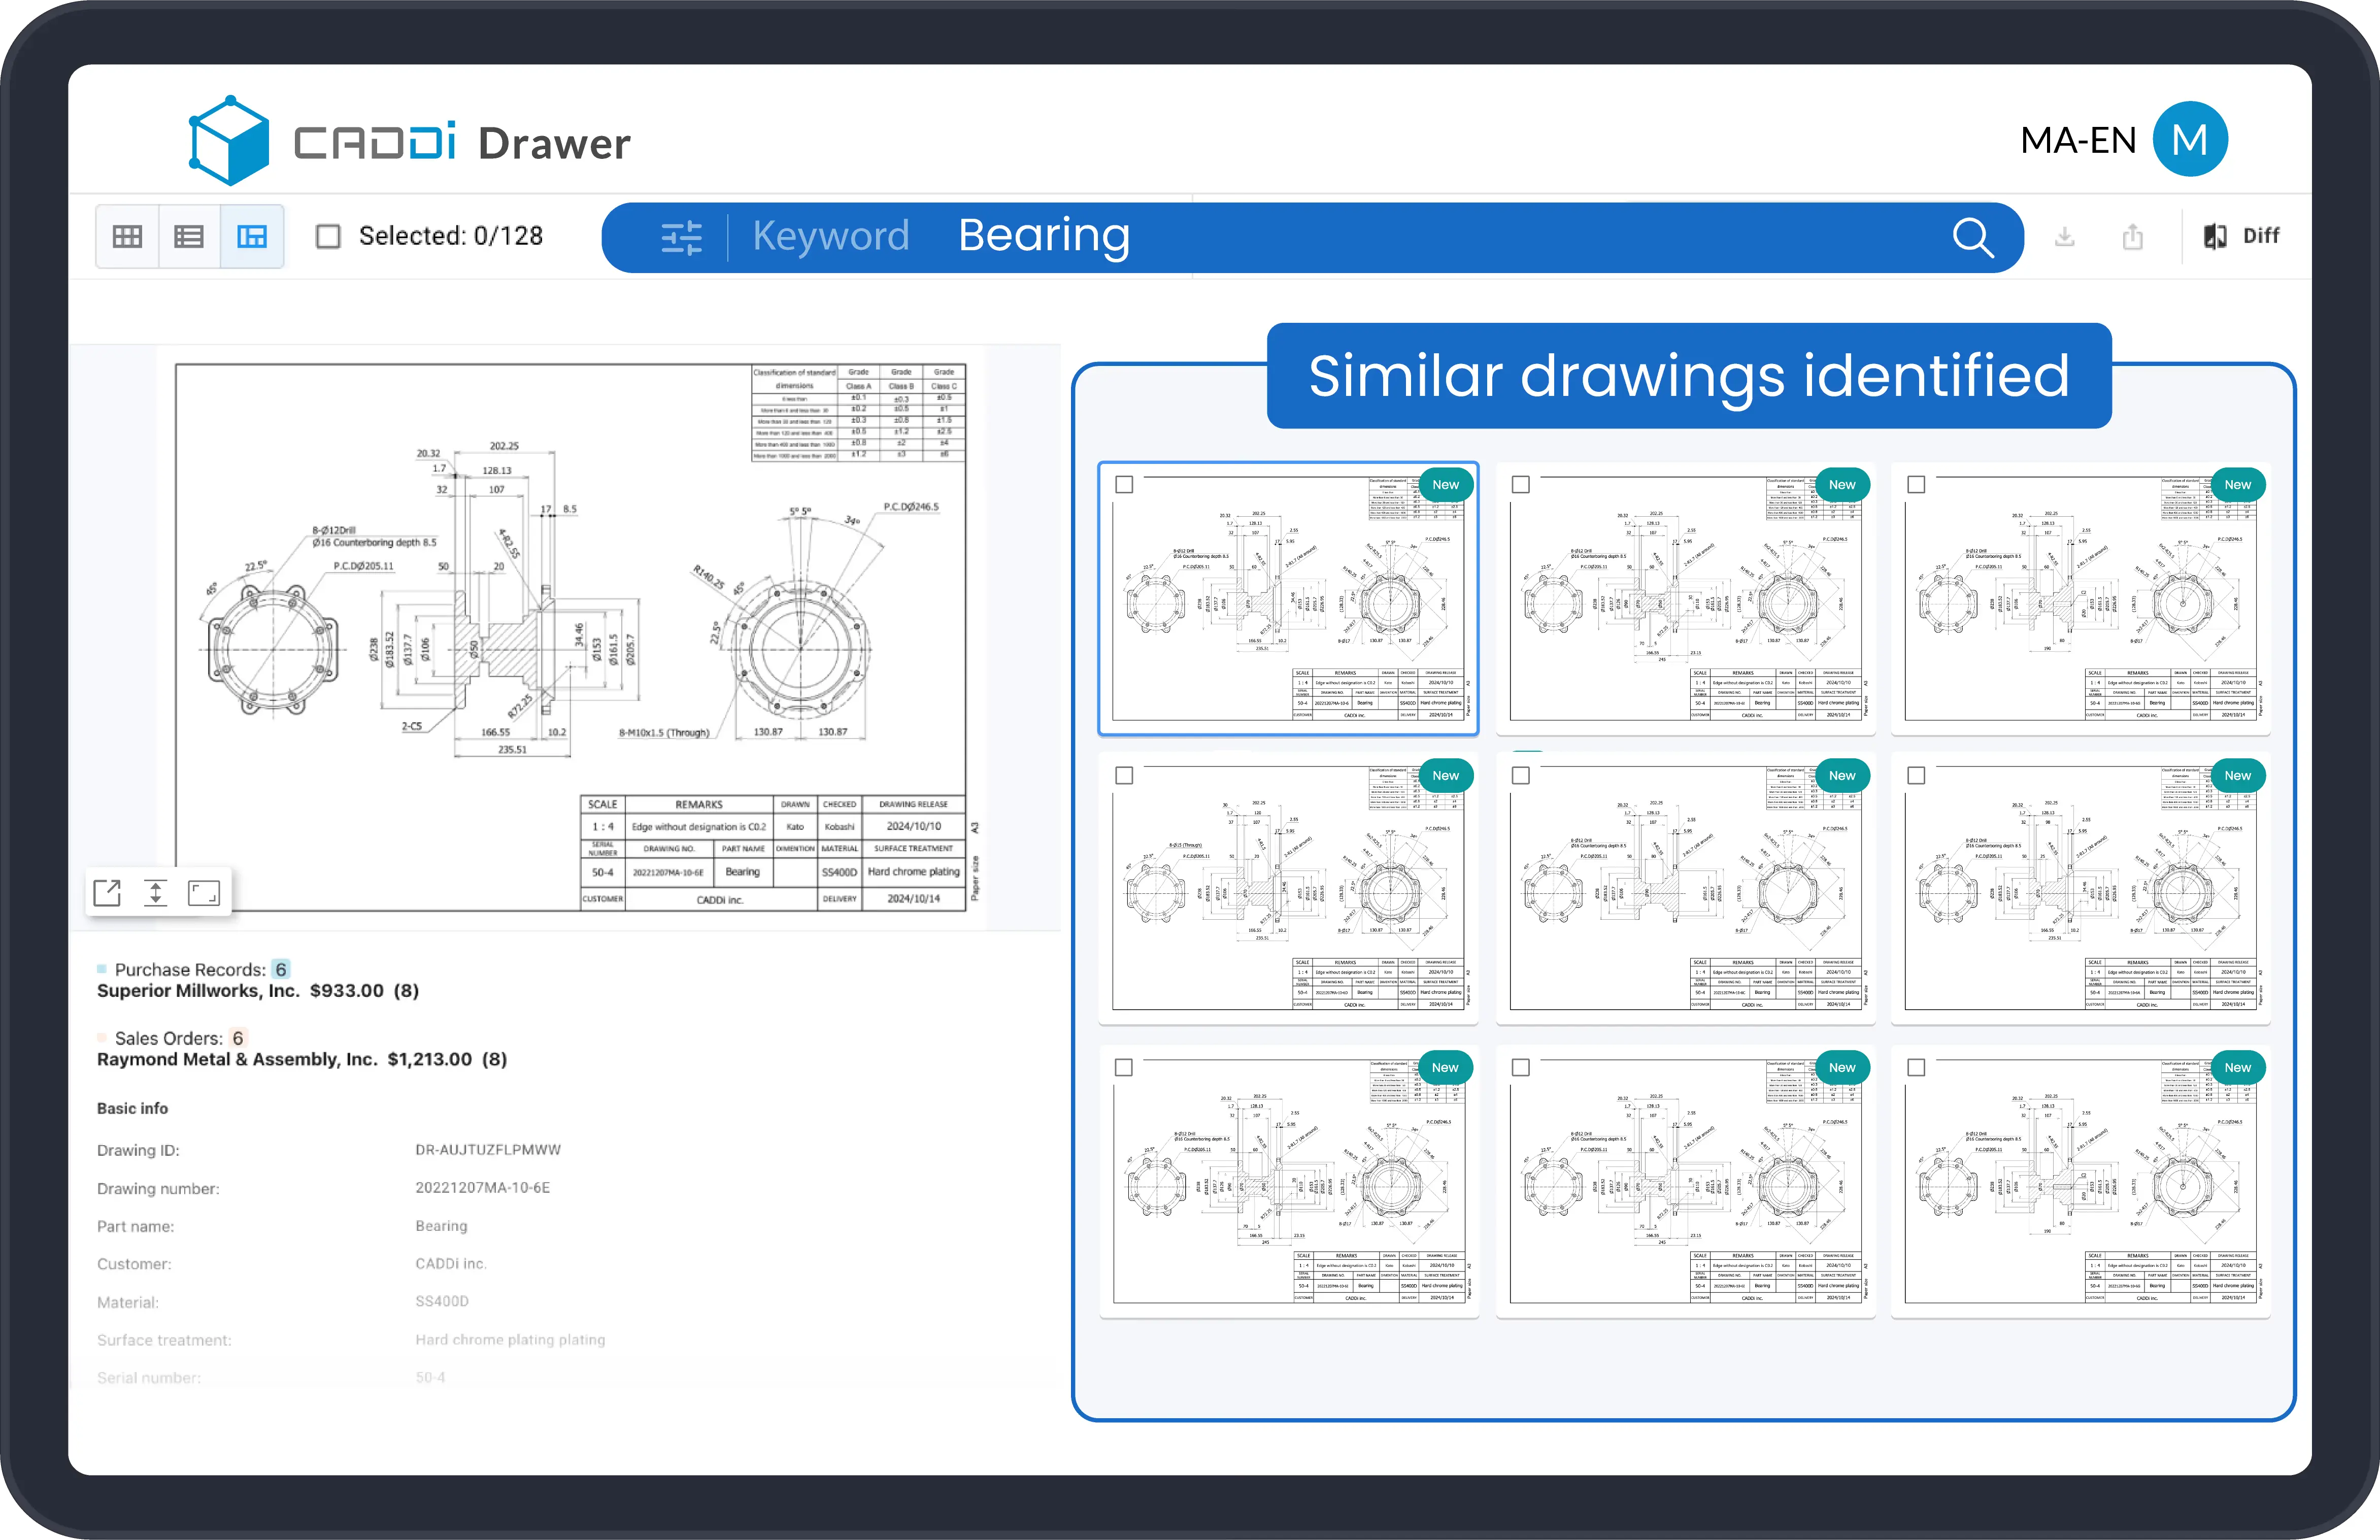Click the download icon in toolbar
This screenshot has height=1540, width=2380.
point(2065,237)
